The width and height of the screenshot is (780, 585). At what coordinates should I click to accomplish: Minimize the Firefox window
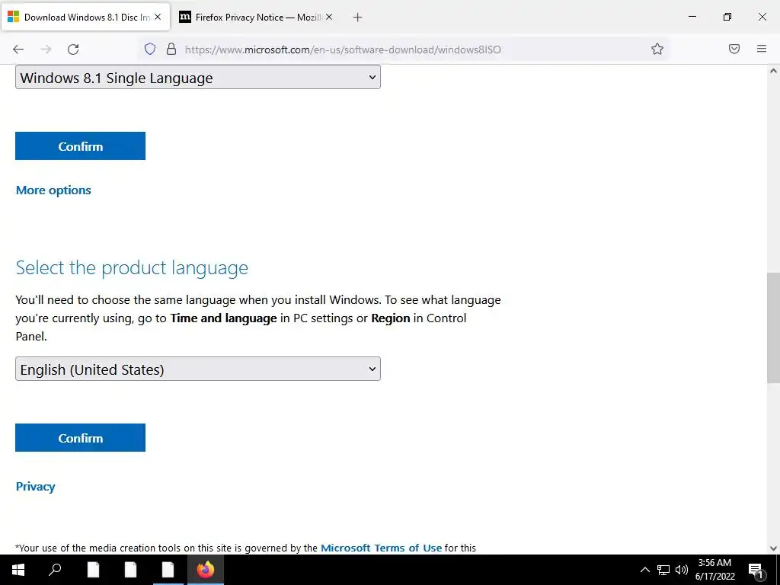click(x=692, y=17)
